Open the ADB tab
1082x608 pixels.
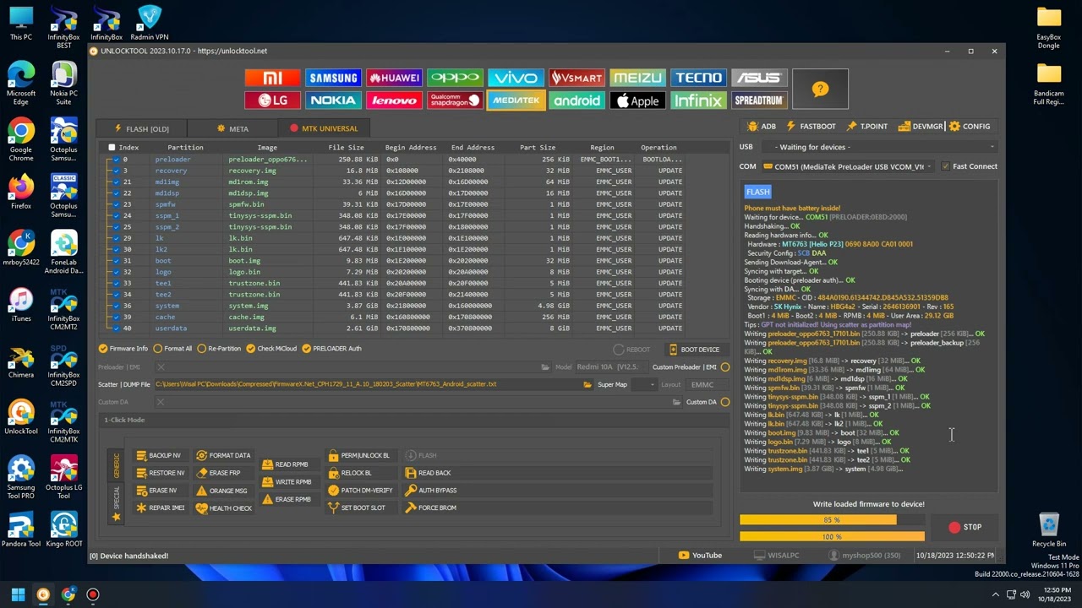(762, 127)
